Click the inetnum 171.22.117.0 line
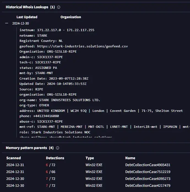190x192 pixels. 57,30
